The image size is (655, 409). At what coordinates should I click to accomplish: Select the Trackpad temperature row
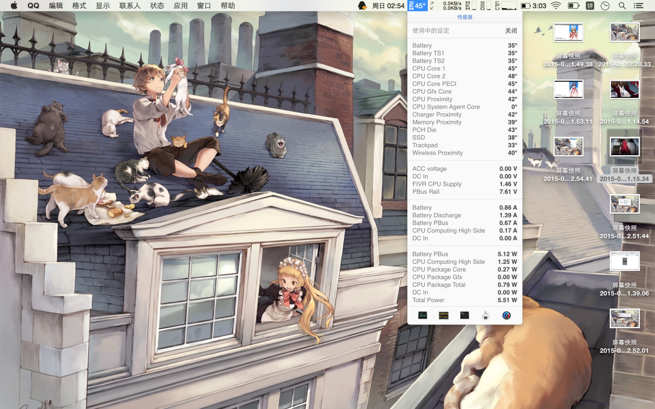pyautogui.click(x=465, y=145)
